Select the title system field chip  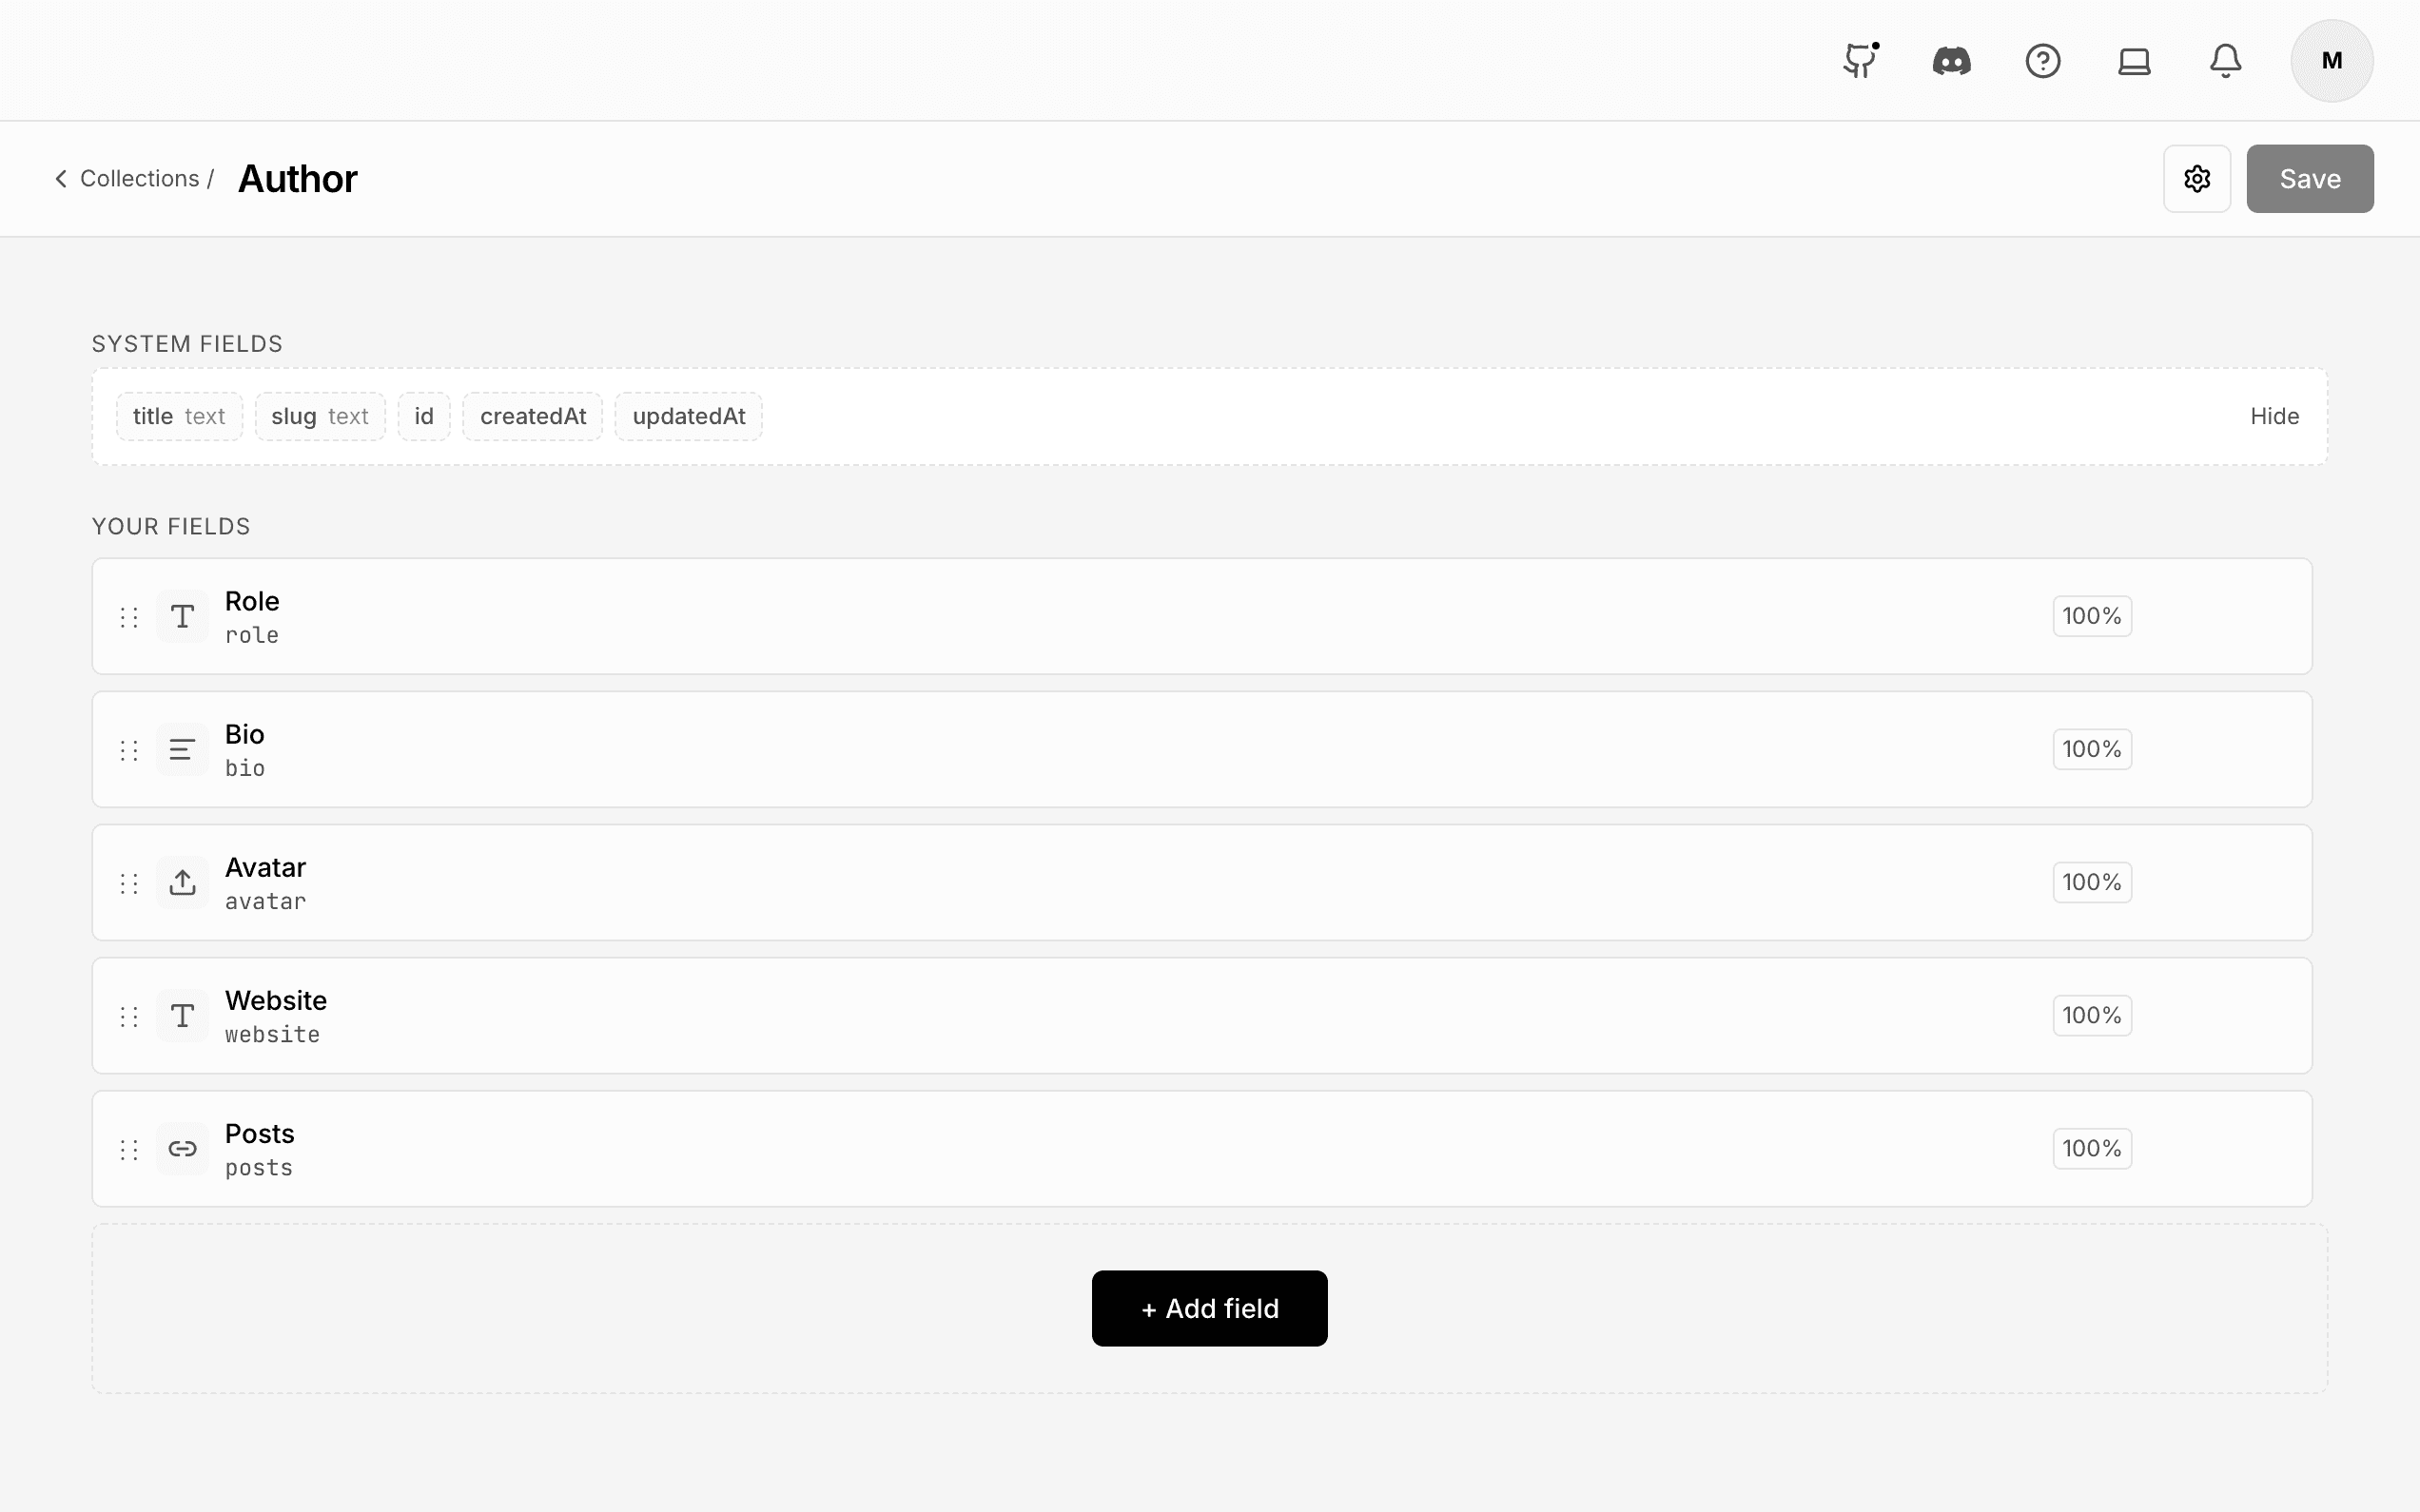[179, 416]
